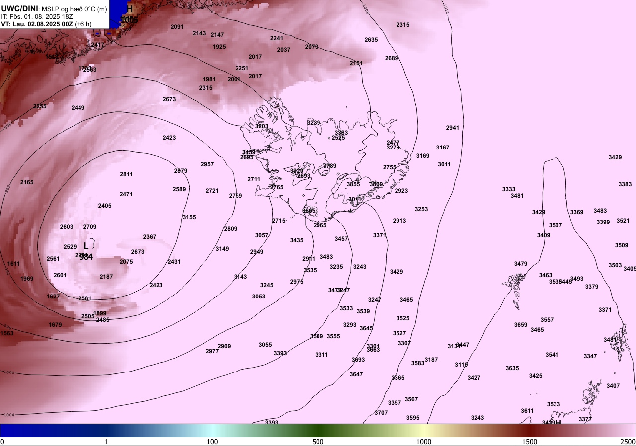Click the height value 1925
This screenshot has width=636, height=446.
pos(219,47)
